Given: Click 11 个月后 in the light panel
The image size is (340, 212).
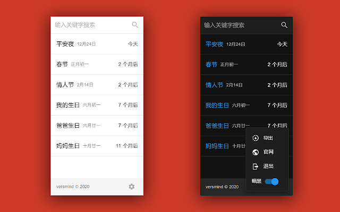Looking at the screenshot, I should pos(127,146).
